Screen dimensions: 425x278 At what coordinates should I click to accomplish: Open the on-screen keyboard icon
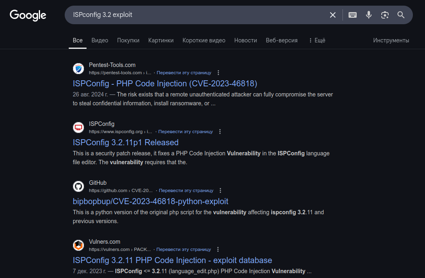pos(352,15)
